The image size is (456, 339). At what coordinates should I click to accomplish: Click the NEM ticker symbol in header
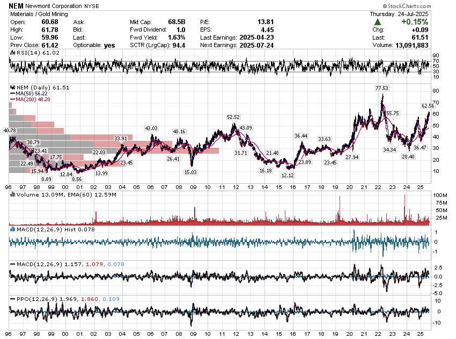pyautogui.click(x=16, y=6)
